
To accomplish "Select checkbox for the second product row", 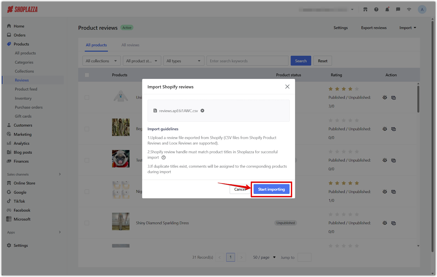I will (87, 129).
